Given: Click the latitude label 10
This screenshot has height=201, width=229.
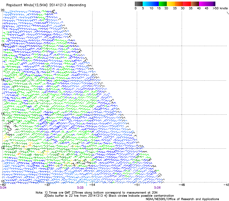Looking at the screenshot, I should coord(2,182).
